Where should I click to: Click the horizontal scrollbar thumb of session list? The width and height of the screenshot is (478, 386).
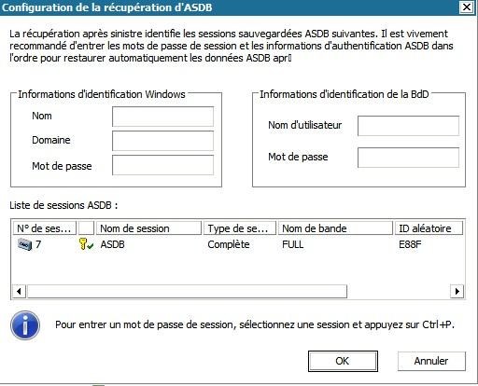[x=187, y=292]
